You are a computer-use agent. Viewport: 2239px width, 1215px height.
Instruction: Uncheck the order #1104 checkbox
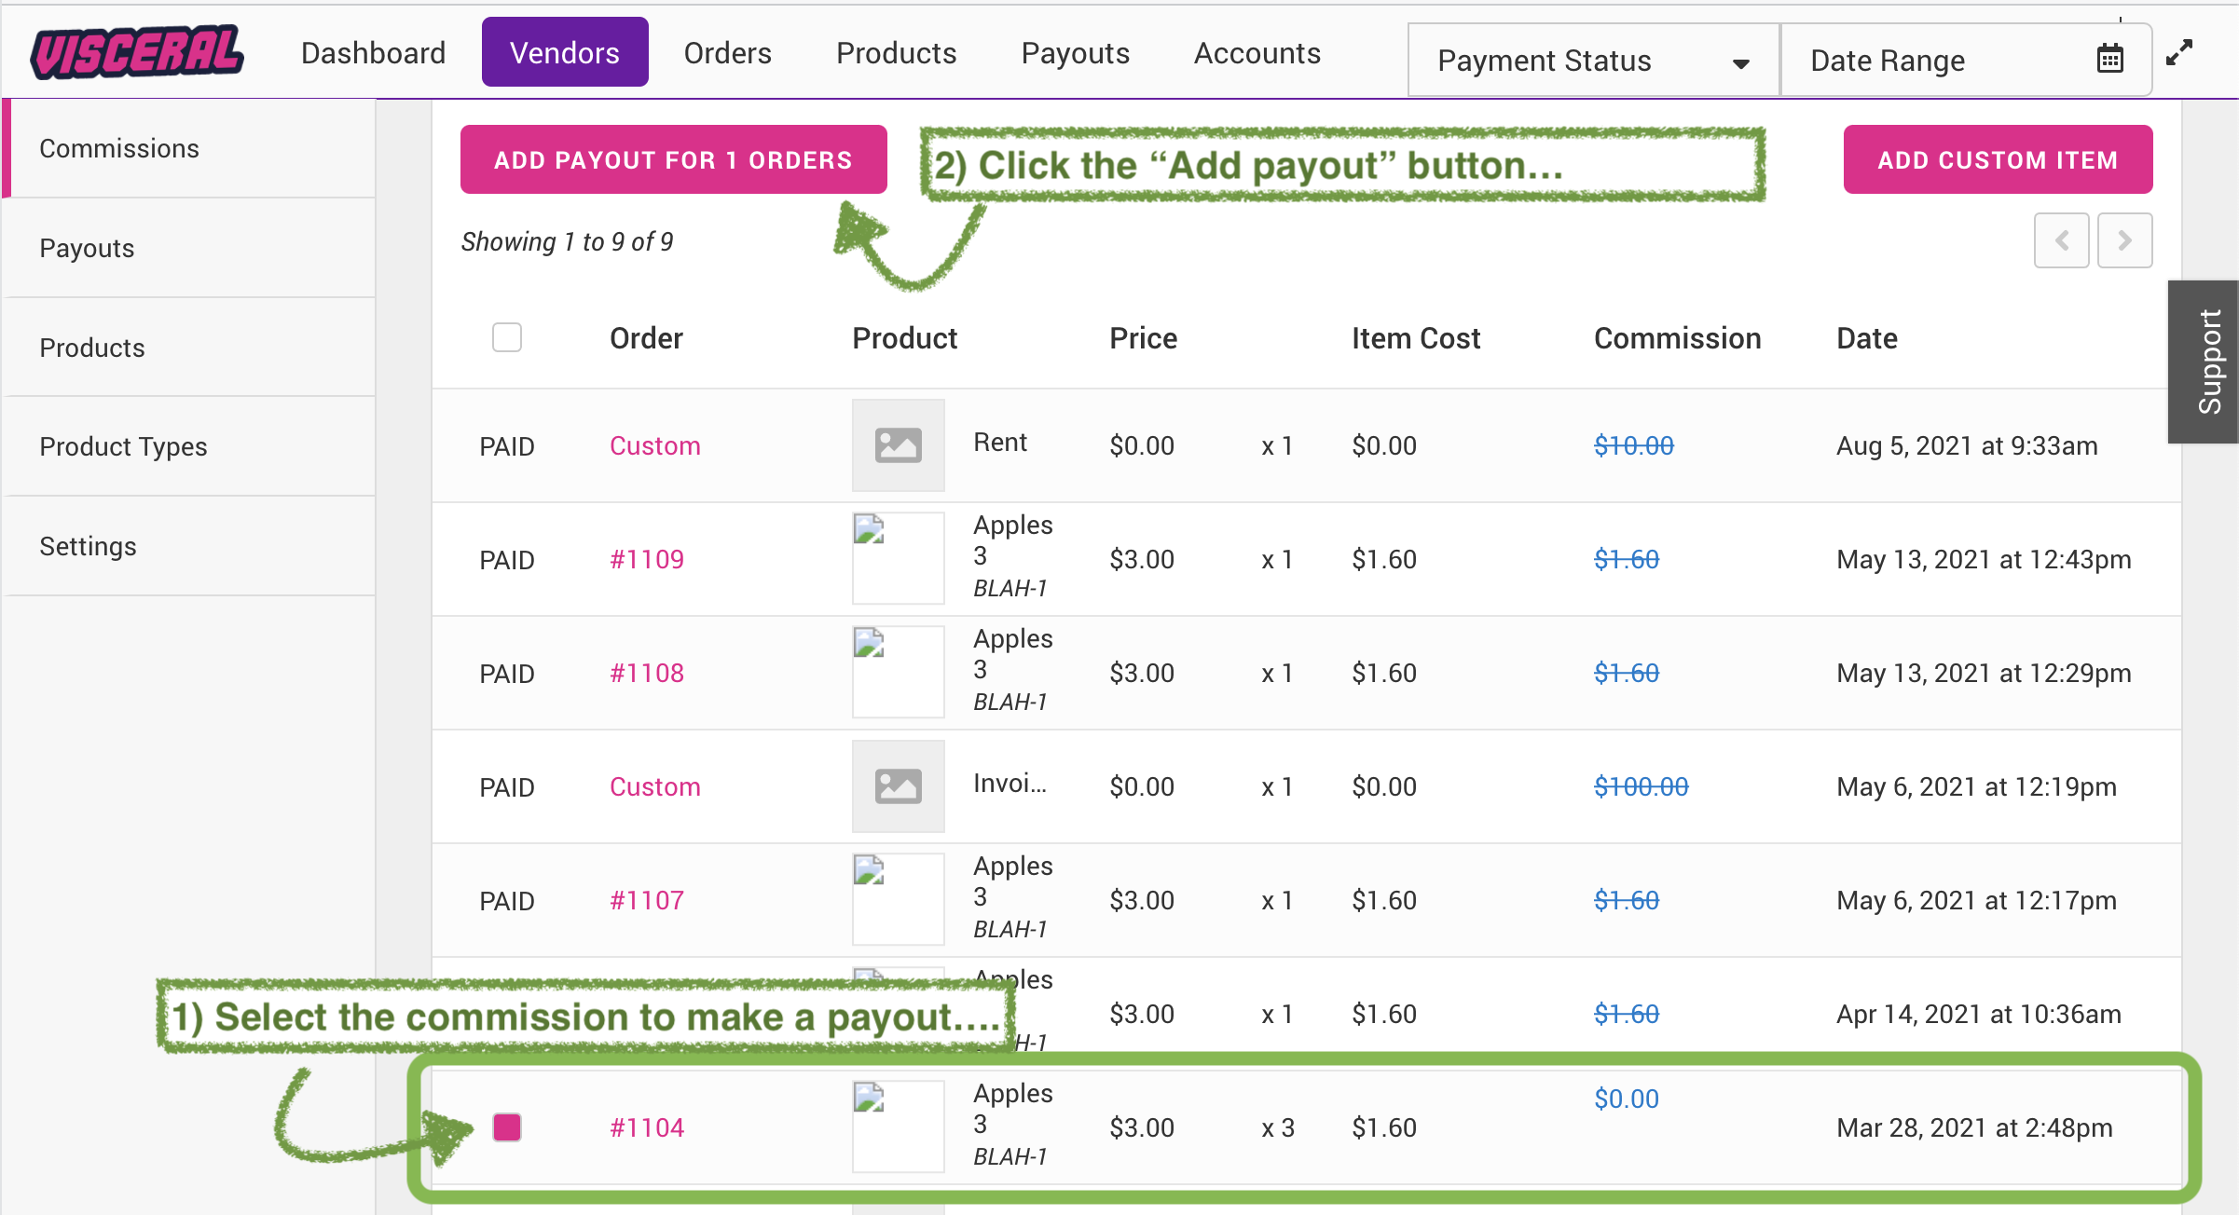pyautogui.click(x=507, y=1127)
